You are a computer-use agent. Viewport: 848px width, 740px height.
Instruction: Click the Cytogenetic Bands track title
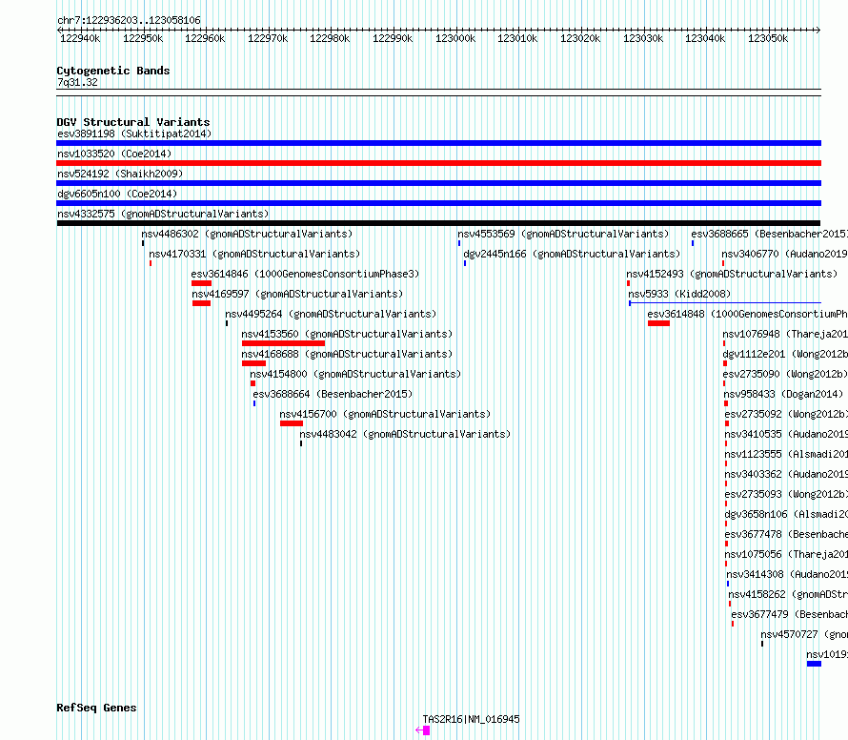tap(113, 71)
